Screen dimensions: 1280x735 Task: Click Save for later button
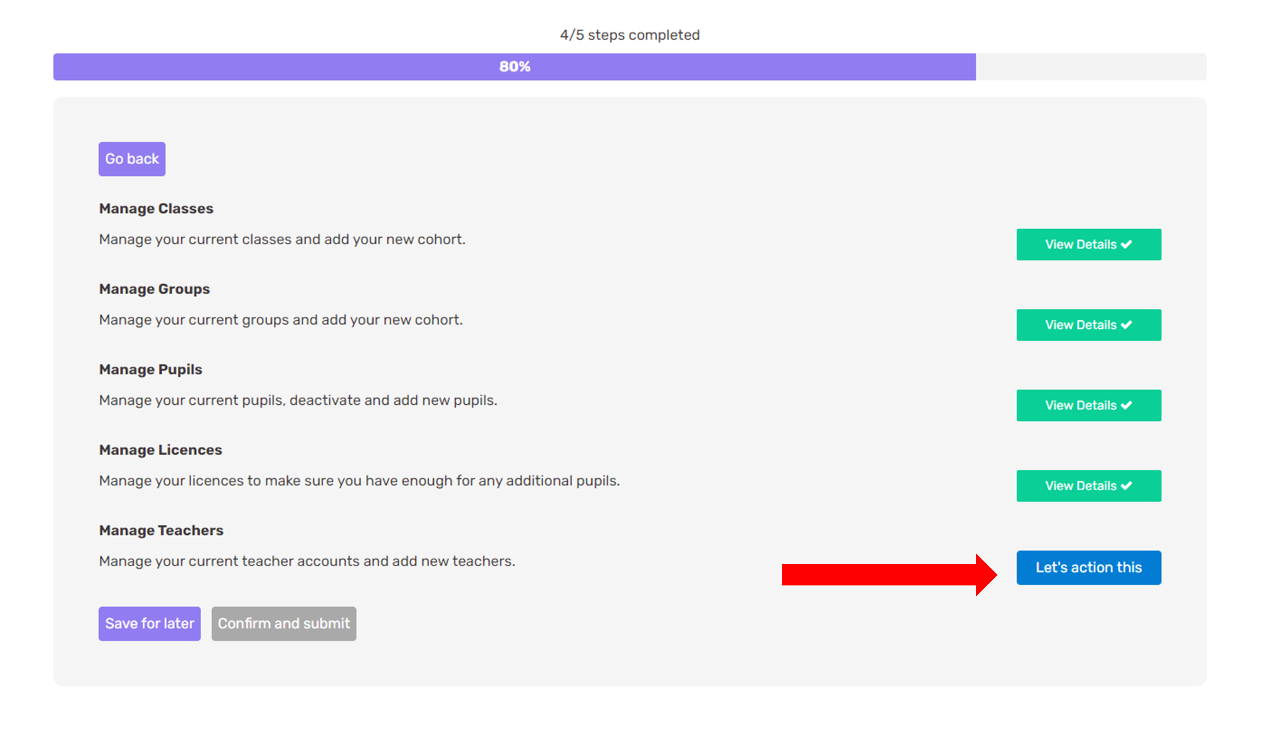pos(150,623)
